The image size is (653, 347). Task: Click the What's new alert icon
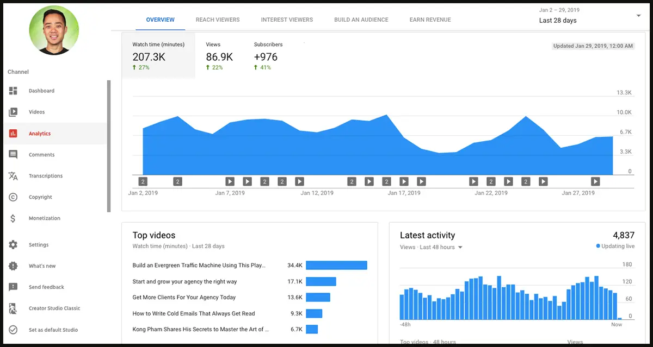click(x=13, y=266)
